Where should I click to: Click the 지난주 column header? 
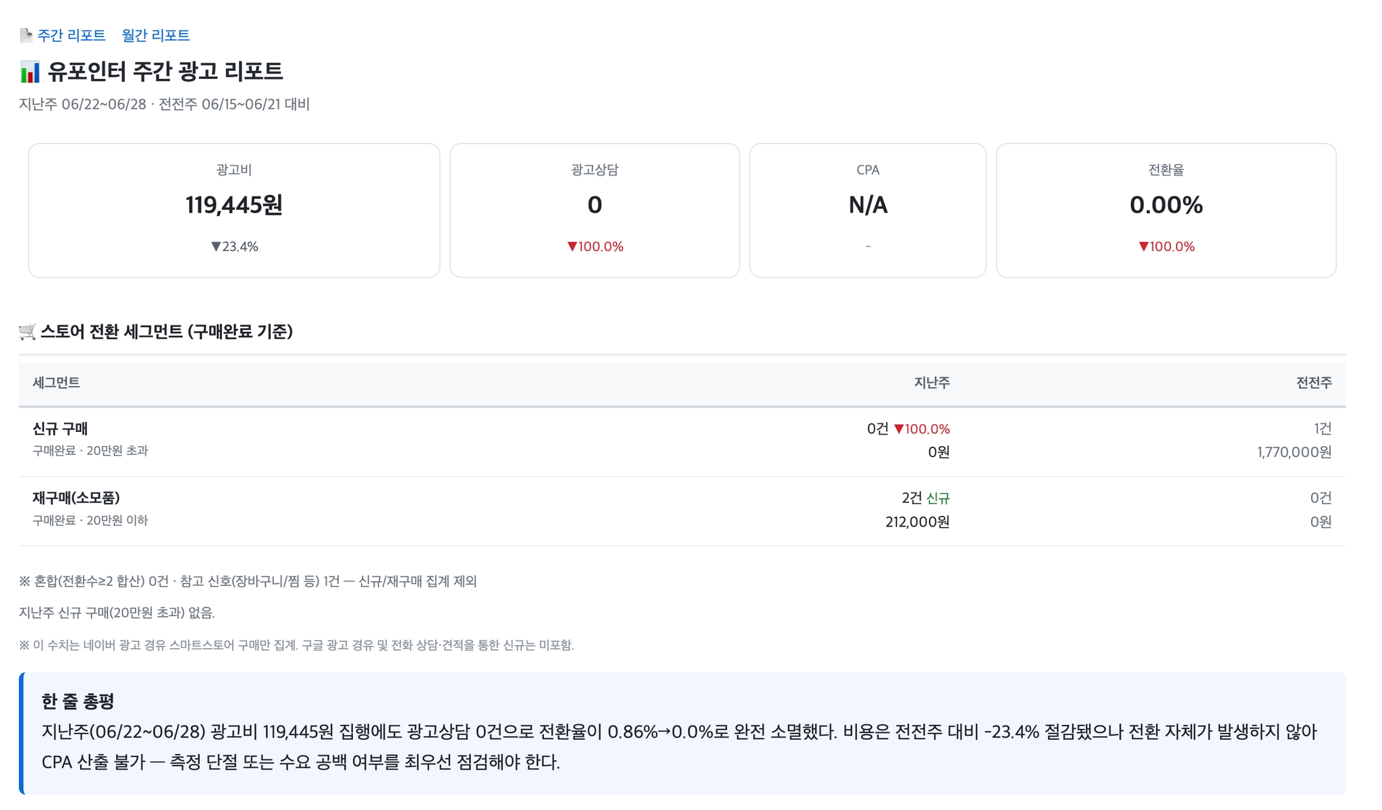tap(932, 383)
